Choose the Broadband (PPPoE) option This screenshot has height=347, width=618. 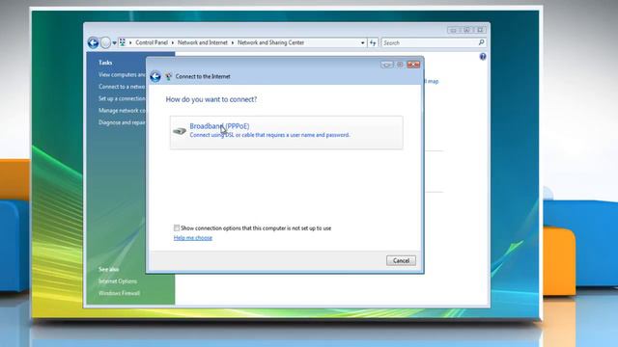point(287,132)
